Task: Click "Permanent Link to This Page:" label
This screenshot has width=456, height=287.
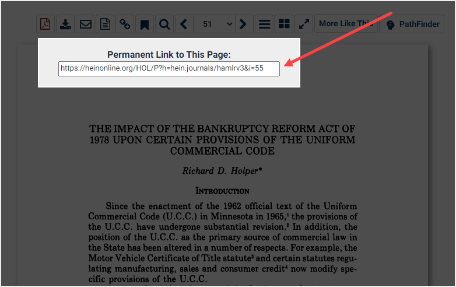Action: pyautogui.click(x=169, y=55)
